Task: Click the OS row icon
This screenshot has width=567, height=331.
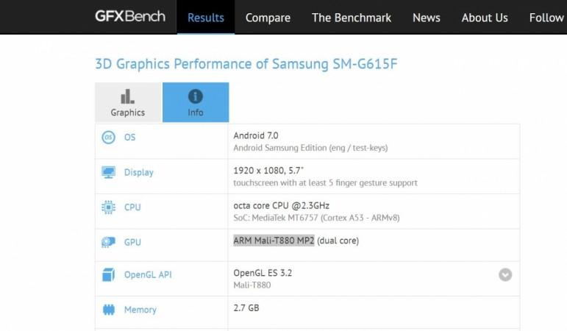Action: coord(108,138)
